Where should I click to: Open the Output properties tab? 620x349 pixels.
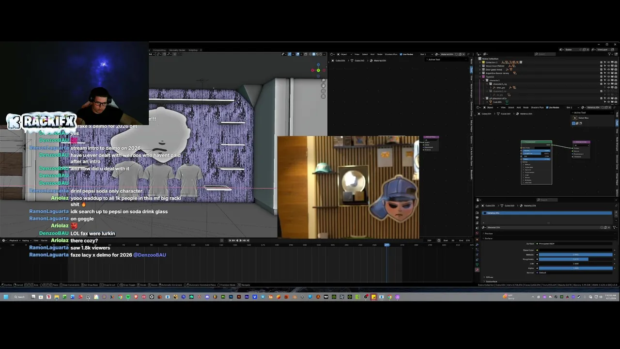click(x=477, y=218)
